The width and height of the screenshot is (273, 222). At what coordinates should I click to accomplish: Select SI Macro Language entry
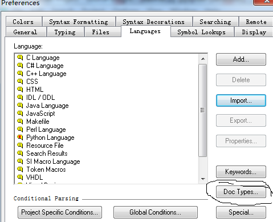(x=53, y=162)
